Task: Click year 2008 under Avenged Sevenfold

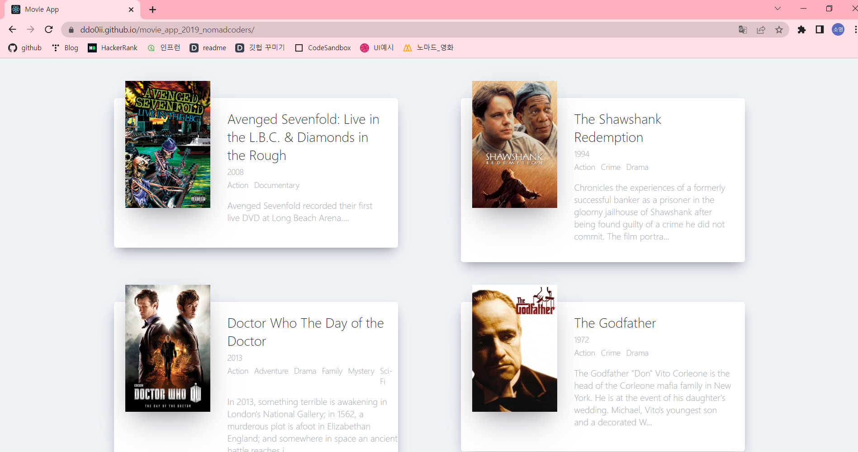Action: pyautogui.click(x=235, y=172)
